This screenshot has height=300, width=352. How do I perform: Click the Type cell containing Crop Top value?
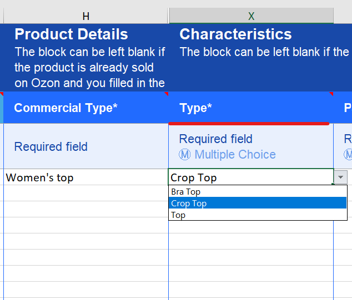[250, 177]
